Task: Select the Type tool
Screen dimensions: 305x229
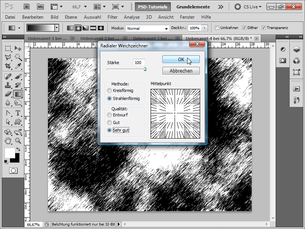Action: click(x=18, y=113)
